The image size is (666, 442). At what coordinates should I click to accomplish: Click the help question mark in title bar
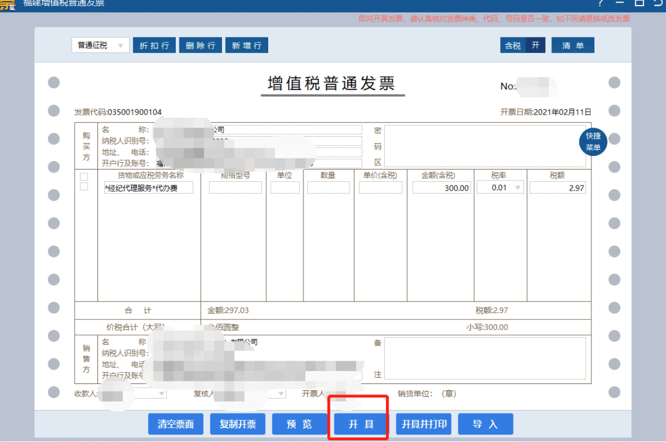[x=600, y=3]
